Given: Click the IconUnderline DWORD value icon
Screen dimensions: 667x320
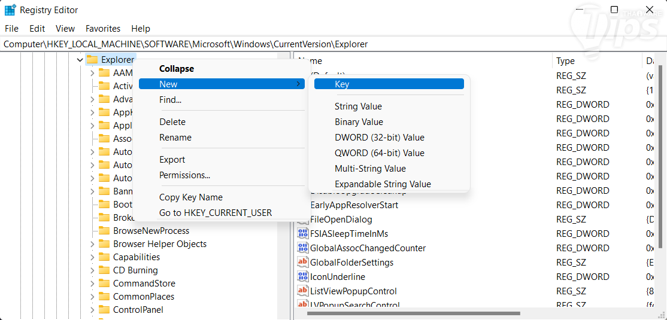Looking at the screenshot, I should [x=303, y=277].
